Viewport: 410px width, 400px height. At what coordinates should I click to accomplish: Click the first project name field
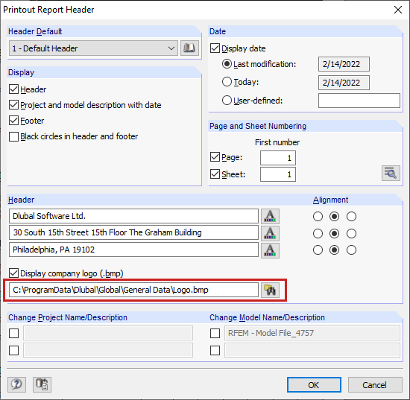pos(108,333)
